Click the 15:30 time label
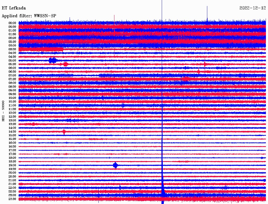The image size is (268, 204). pyautogui.click(x=12, y=139)
